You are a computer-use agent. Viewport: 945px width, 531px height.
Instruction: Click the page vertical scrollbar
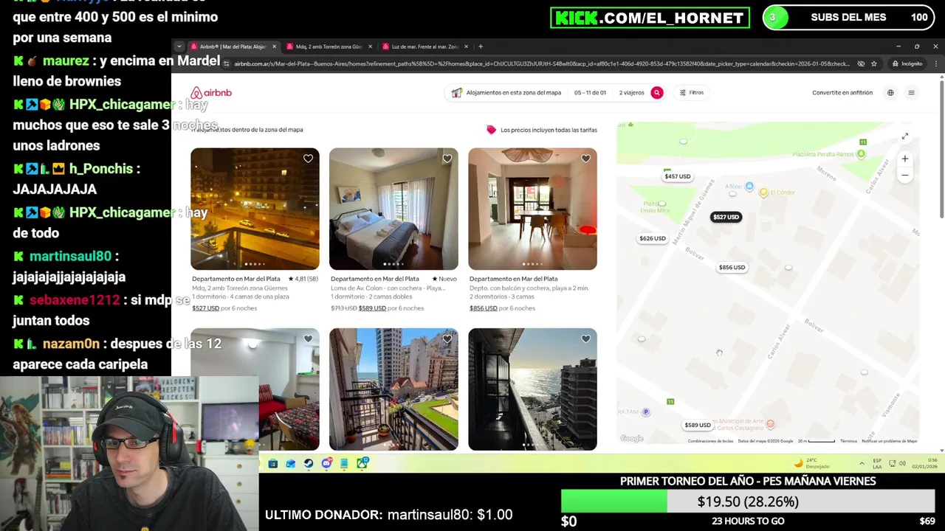[941, 147]
